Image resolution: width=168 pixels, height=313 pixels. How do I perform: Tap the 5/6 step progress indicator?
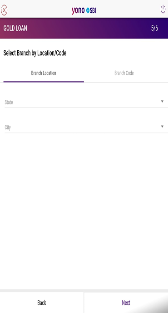click(154, 28)
